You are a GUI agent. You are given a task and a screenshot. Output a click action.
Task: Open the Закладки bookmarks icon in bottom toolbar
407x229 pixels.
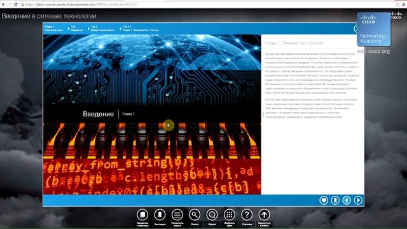[160, 215]
